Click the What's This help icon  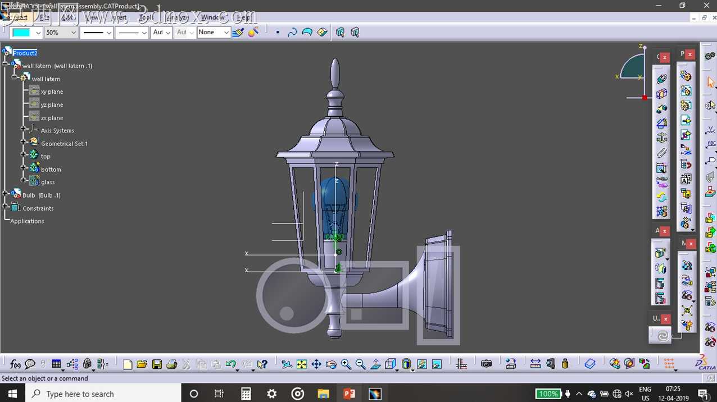pyautogui.click(x=262, y=364)
